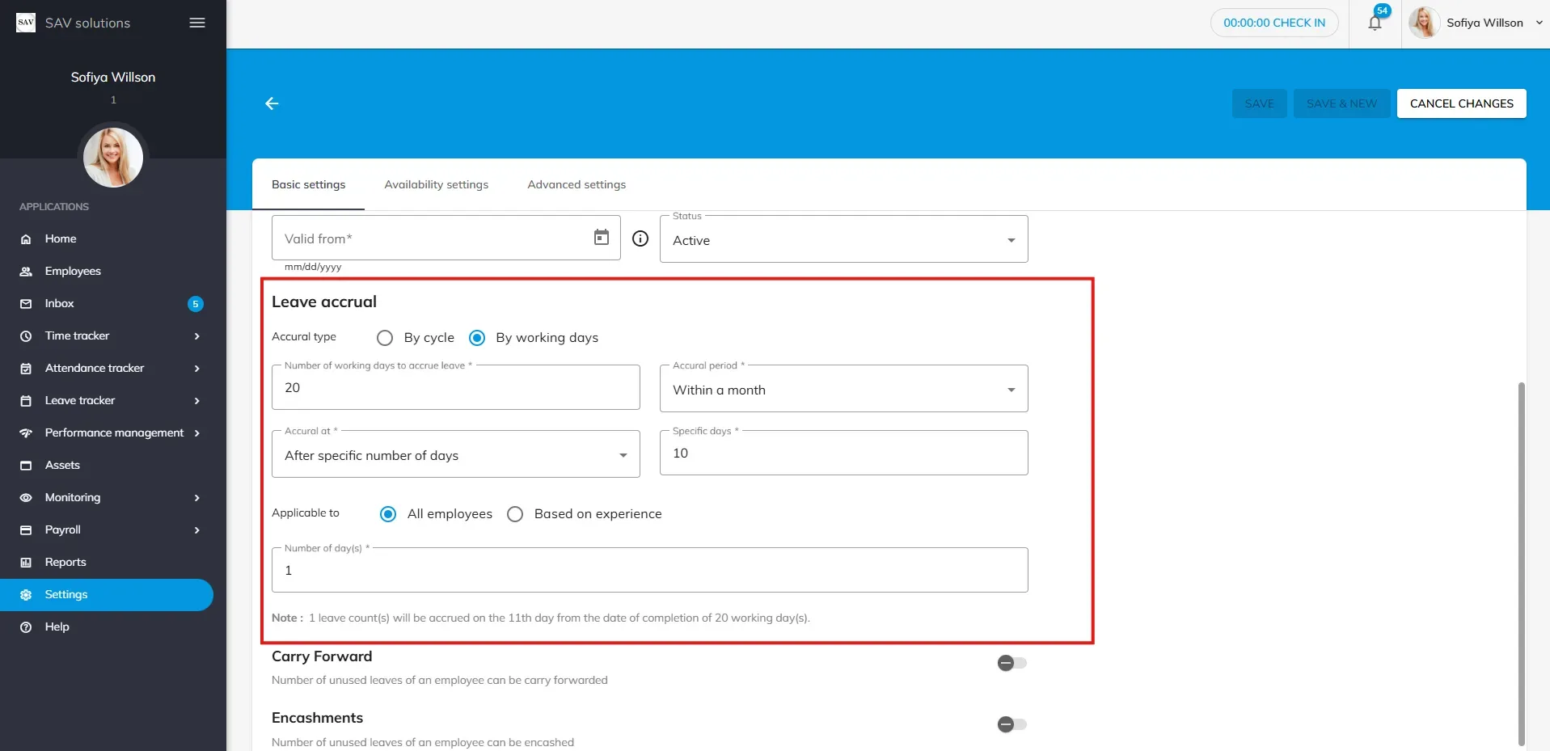Open Settings from the sidebar menu
Screen dimensions: 1550x751
click(x=107, y=595)
